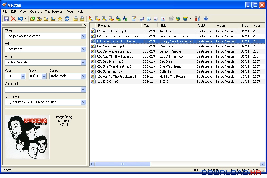Sort the list by the Track column header
The height and width of the screenshot is (178, 267).
coord(245,26)
